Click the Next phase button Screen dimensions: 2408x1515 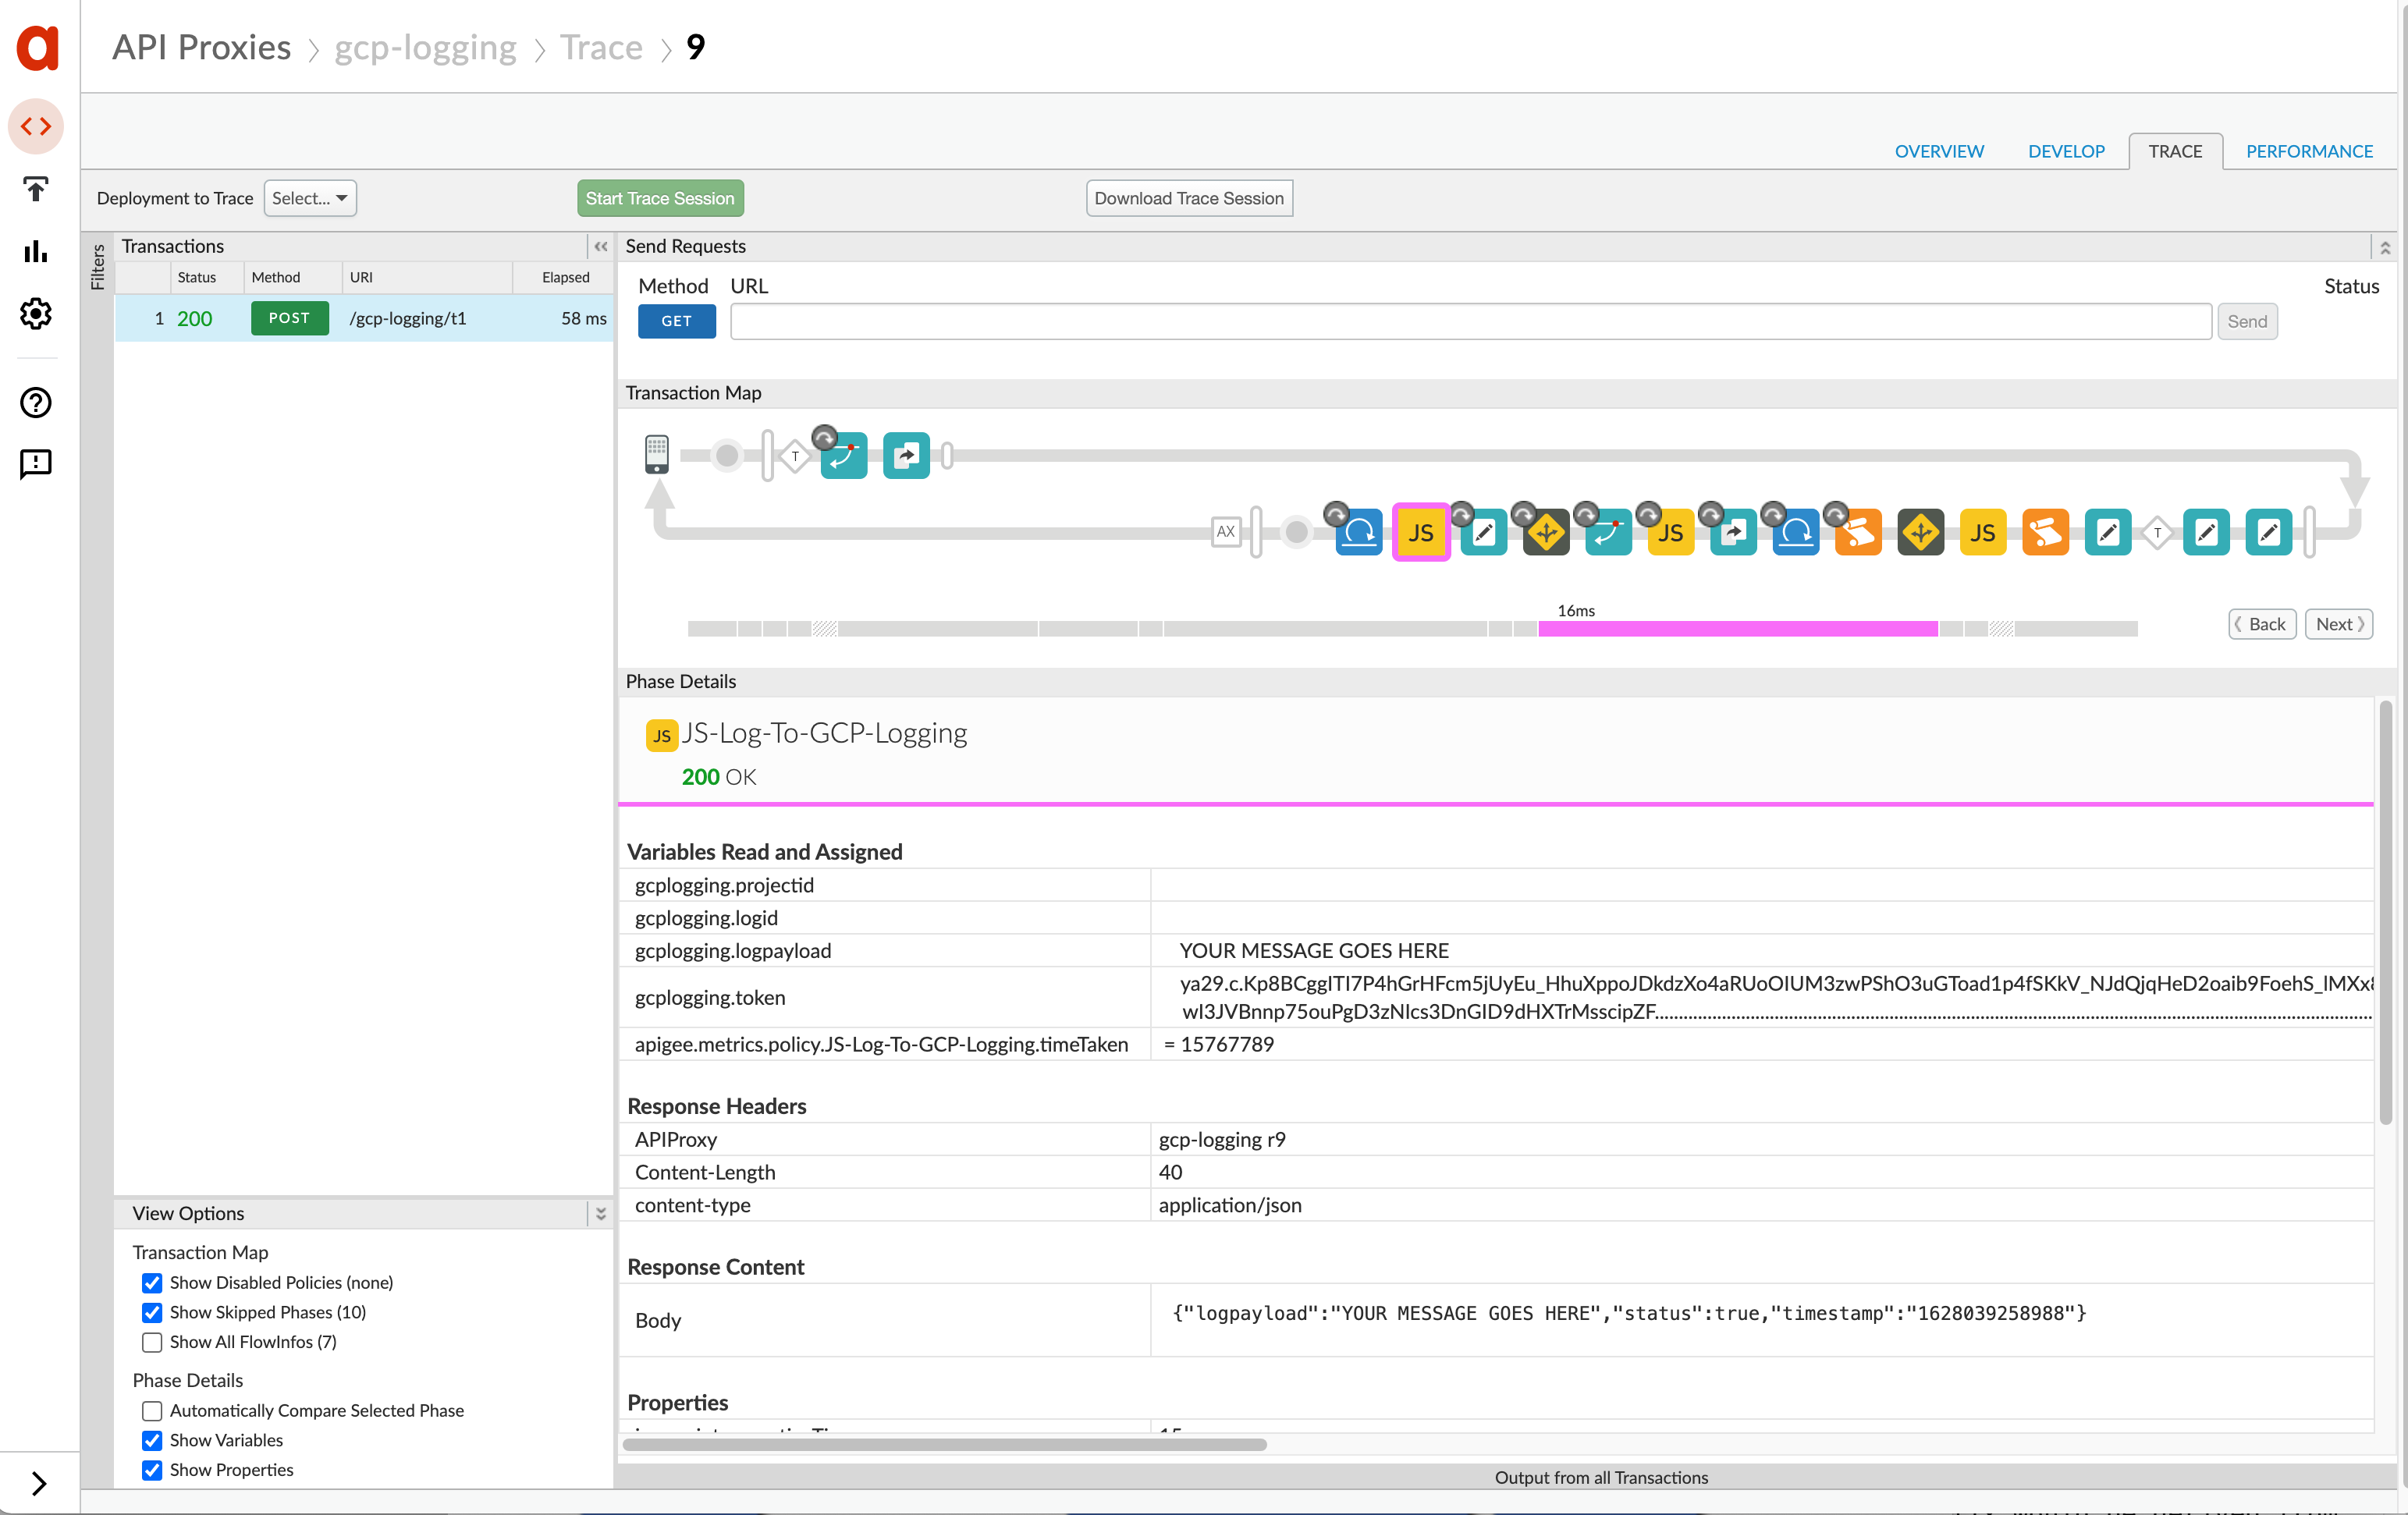(2338, 624)
